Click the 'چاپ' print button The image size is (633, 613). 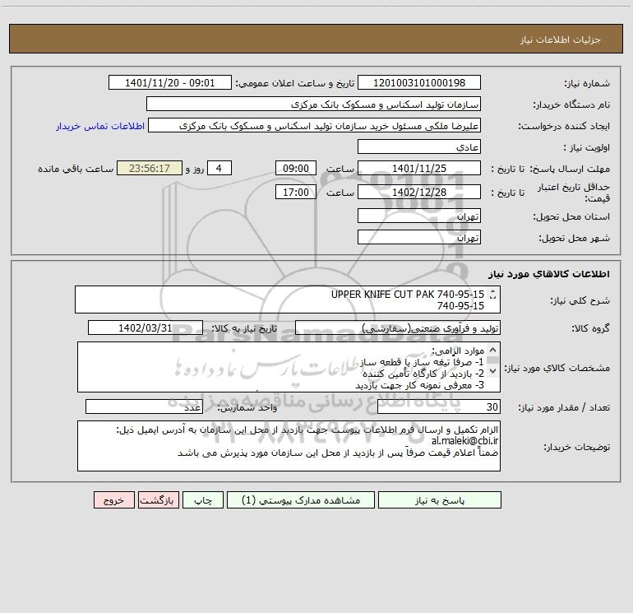[203, 499]
